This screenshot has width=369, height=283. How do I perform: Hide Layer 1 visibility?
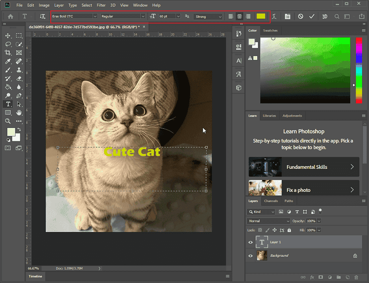[x=251, y=242]
